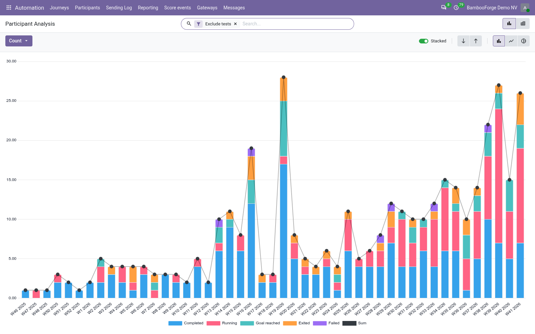Viewport: 535px width, 334px height.
Task: Click the W19 2026 sum data point
Action: pos(284,77)
